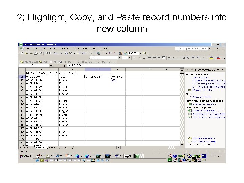
Task: Click the New blank workbook toolbar icon
Action: [x=22, y=53]
